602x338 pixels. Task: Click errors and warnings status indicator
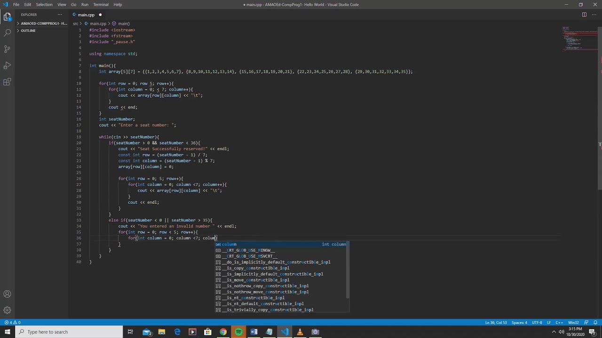[13, 323]
